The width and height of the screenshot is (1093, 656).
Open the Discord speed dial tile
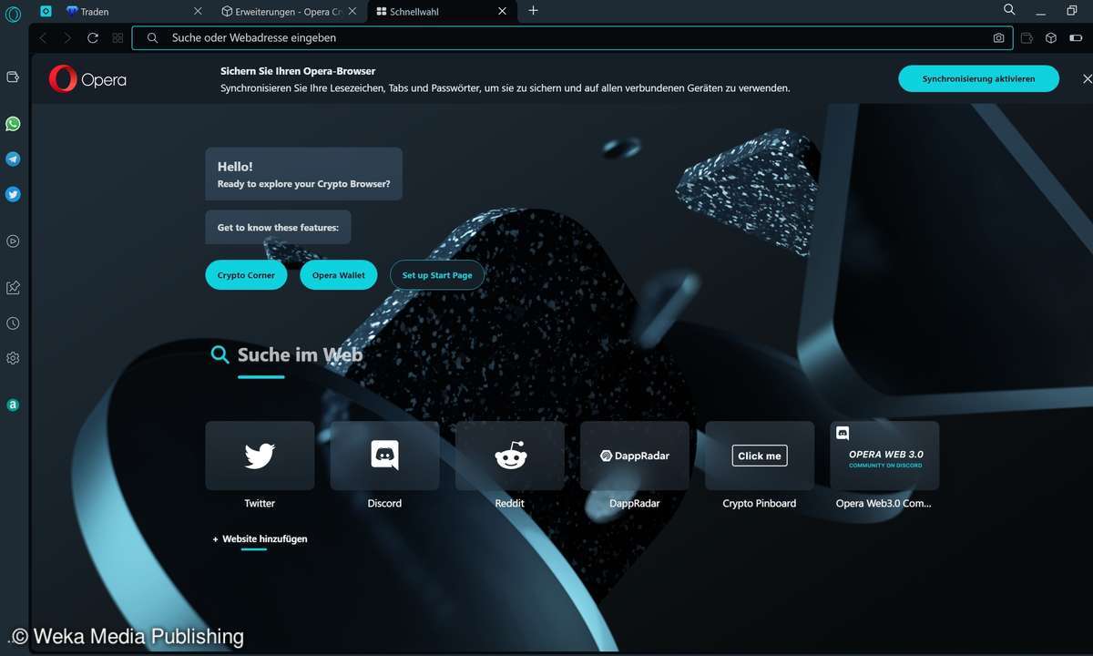click(x=384, y=456)
